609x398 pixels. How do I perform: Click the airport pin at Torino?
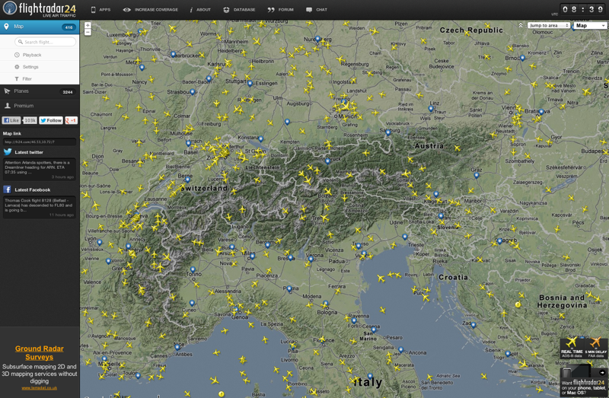[x=193, y=269]
